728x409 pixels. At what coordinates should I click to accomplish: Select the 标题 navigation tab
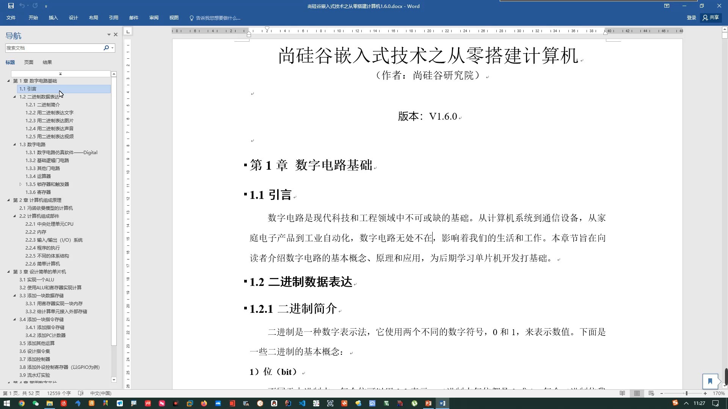[10, 62]
